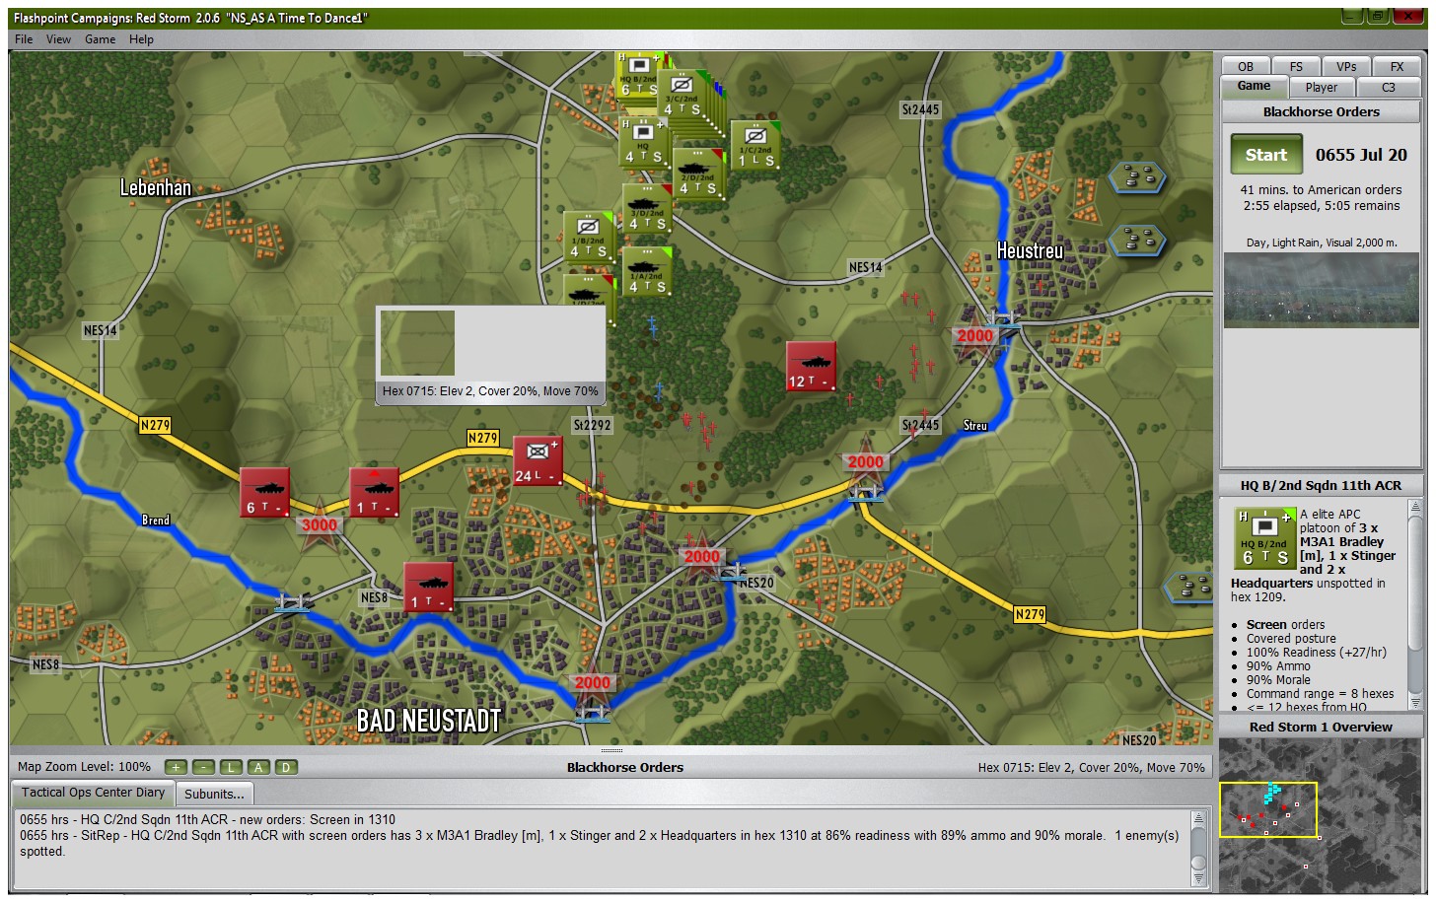Switch to the OB tab
The width and height of the screenshot is (1436, 903).
pyautogui.click(x=1246, y=66)
